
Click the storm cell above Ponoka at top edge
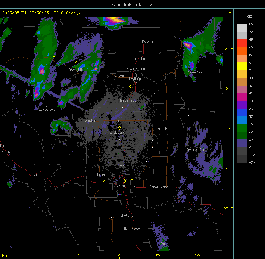coord(115,21)
